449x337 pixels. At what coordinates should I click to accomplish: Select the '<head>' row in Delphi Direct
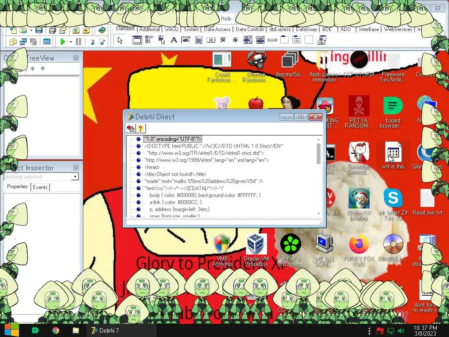pos(152,167)
